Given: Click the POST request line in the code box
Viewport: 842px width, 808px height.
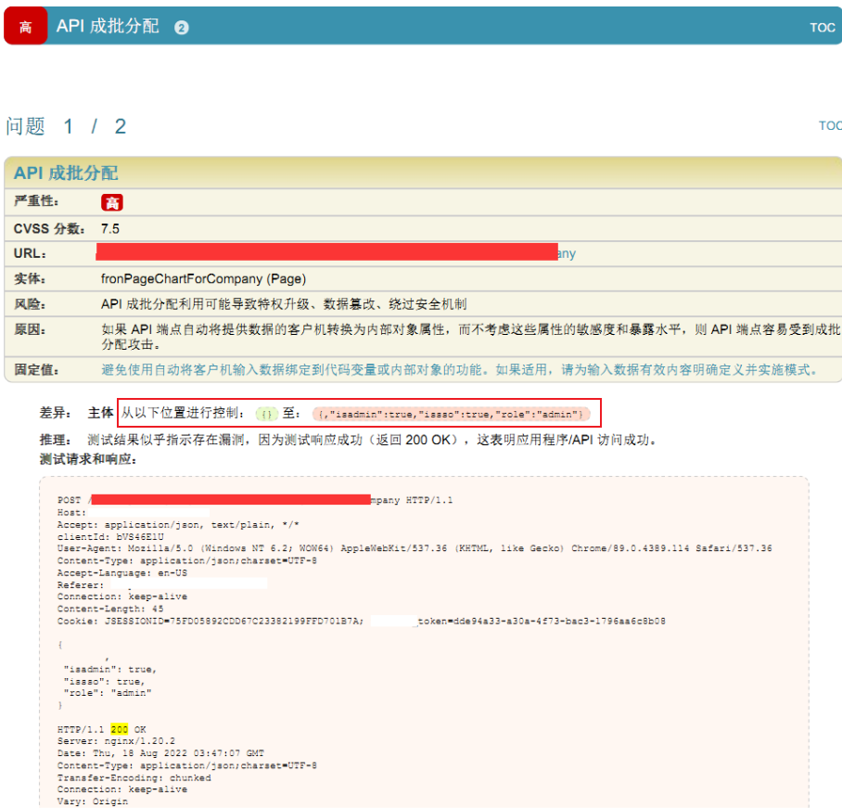Looking at the screenshot, I should point(255,500).
